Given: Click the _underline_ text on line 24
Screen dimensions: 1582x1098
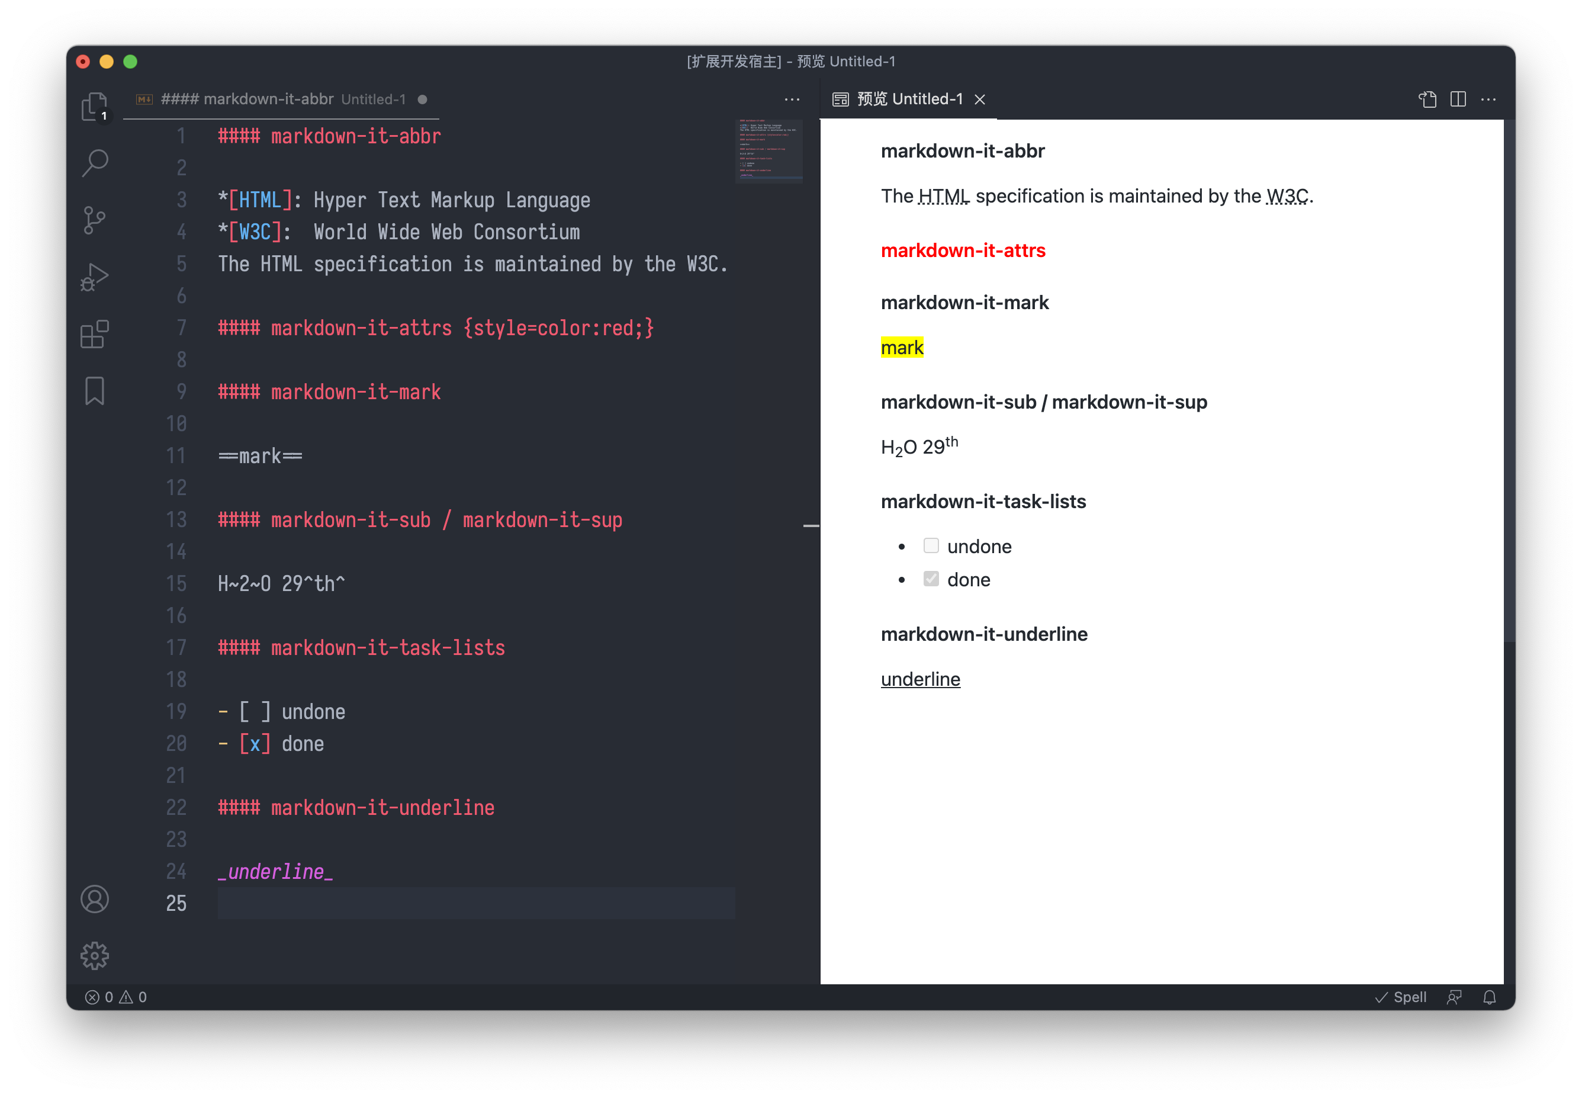Looking at the screenshot, I should (x=275, y=872).
